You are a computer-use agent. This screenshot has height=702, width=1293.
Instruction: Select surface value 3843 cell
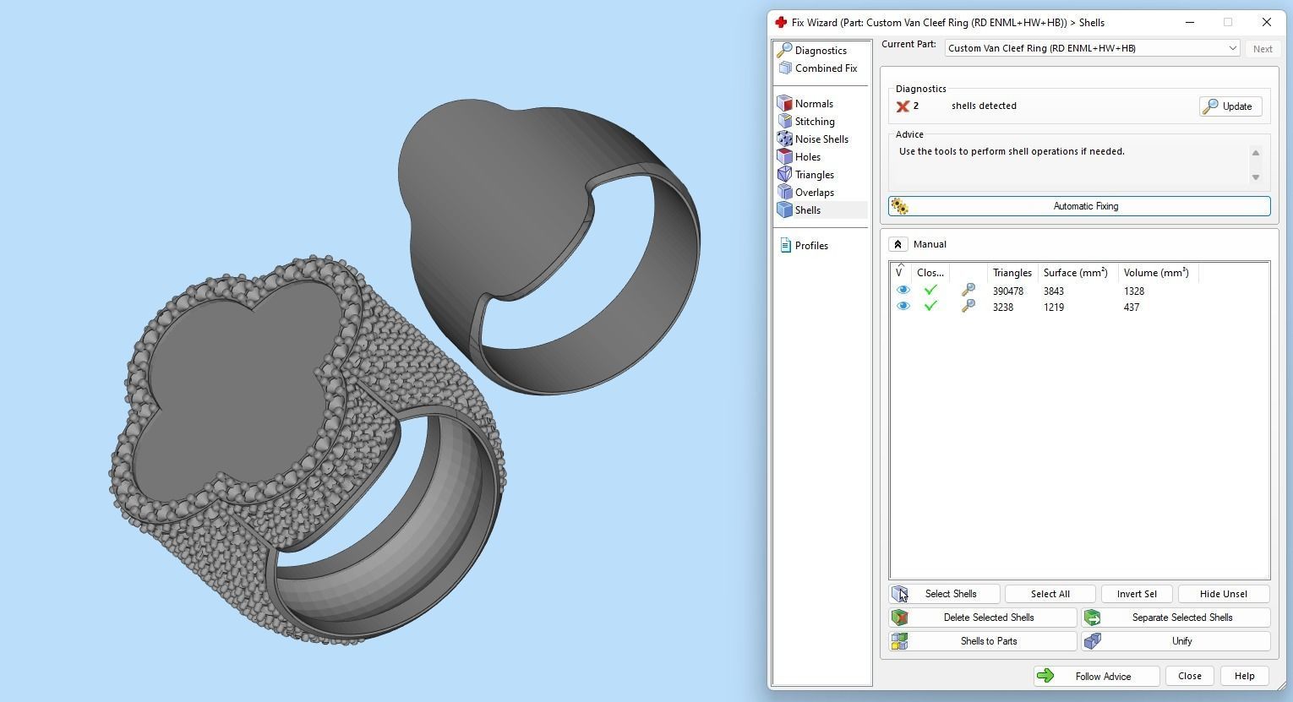(1053, 291)
